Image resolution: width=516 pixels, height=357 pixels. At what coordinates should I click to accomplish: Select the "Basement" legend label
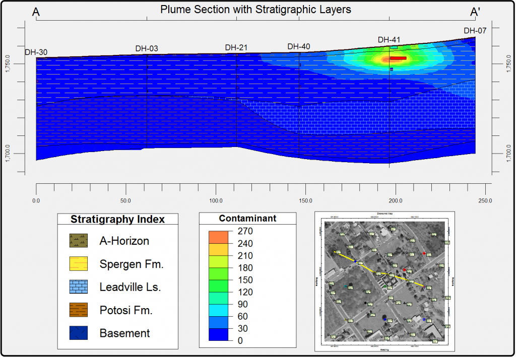(x=125, y=333)
